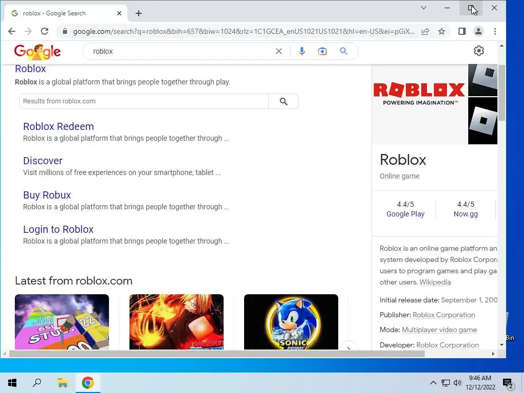
Task: Follow the Developer Roblox Corporation link
Action: click(x=447, y=345)
